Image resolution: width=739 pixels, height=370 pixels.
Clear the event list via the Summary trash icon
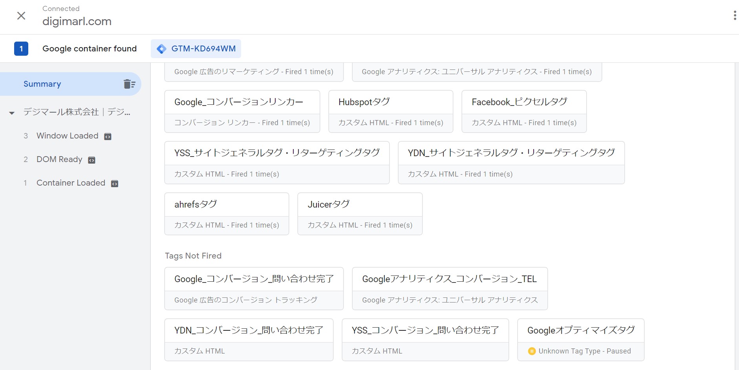[x=129, y=84]
